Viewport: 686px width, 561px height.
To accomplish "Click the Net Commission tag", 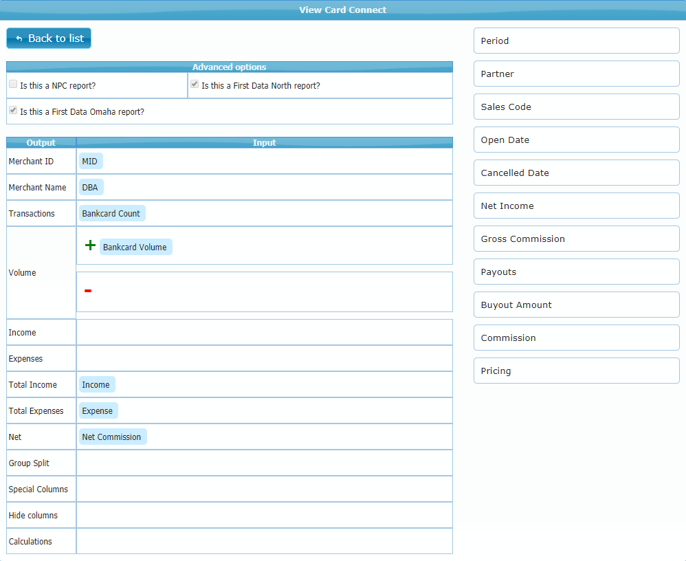I will [x=112, y=437].
